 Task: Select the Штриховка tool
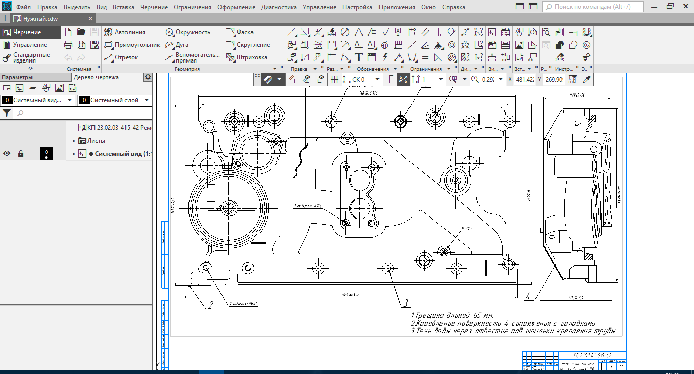246,57
